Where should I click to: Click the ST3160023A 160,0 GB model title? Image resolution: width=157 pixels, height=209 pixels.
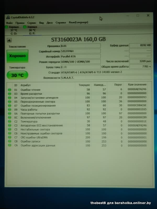(x=78, y=39)
